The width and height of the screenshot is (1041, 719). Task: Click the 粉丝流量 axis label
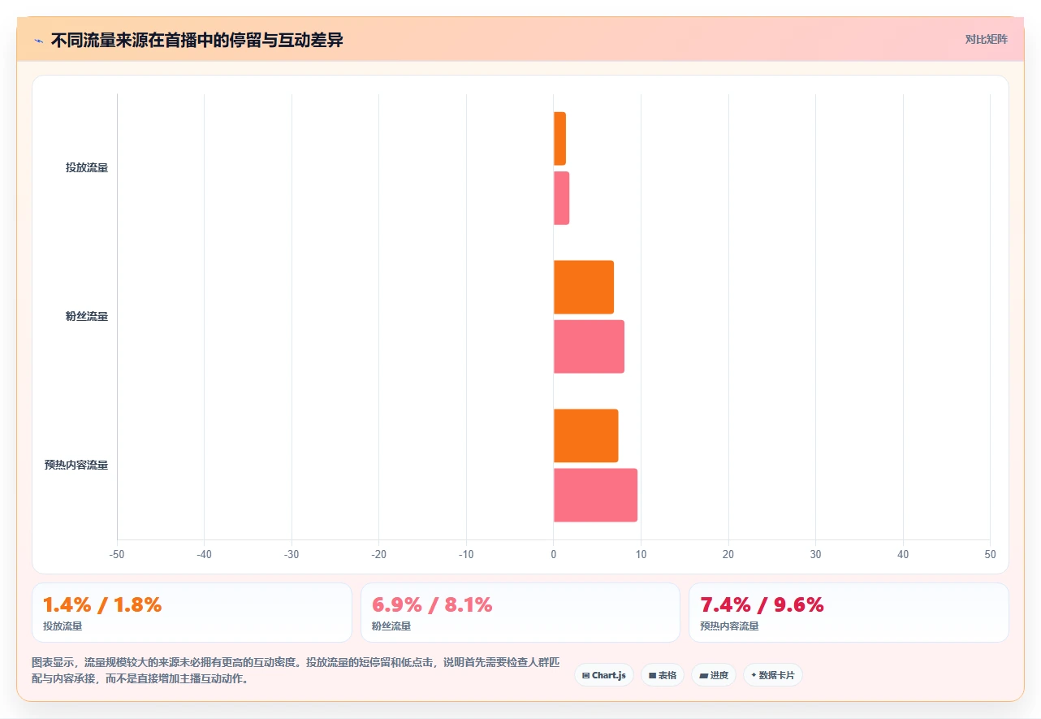coord(87,317)
